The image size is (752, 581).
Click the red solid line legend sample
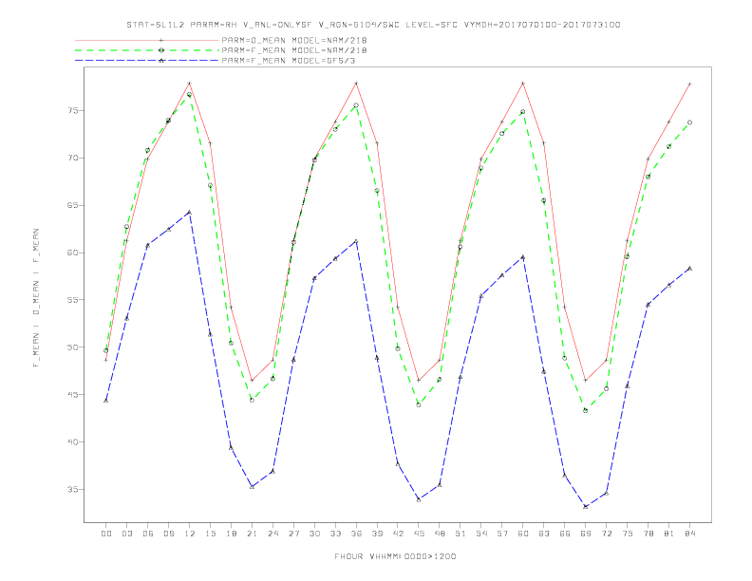pyautogui.click(x=147, y=40)
